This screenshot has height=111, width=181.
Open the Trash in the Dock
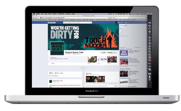149,80
